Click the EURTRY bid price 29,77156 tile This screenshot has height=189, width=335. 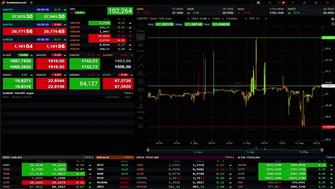pos(18,31)
